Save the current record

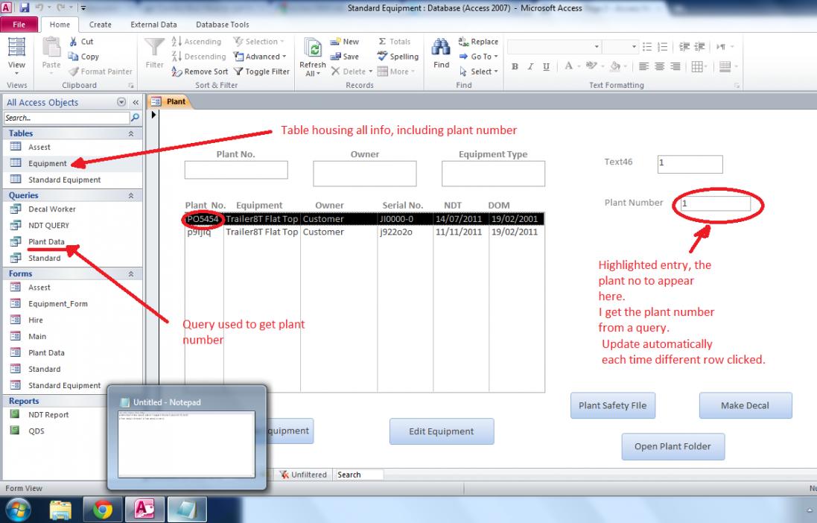click(344, 57)
